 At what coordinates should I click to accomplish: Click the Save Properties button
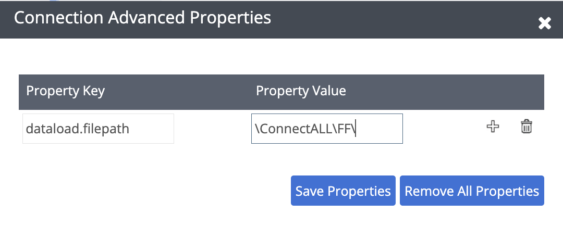(343, 191)
